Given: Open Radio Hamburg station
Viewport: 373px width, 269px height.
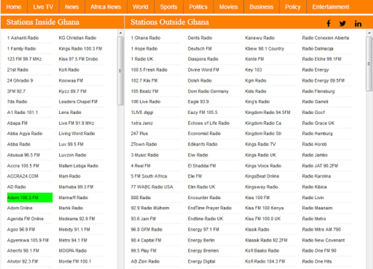Looking at the screenshot, I should pyautogui.click(x=317, y=134).
